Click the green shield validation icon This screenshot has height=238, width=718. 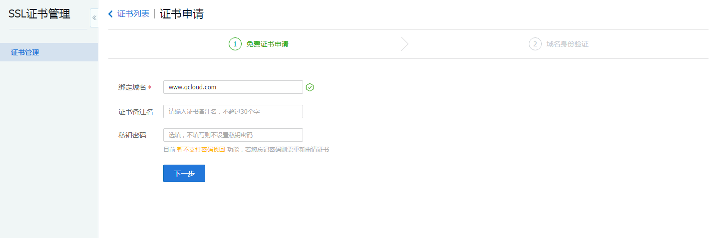310,87
